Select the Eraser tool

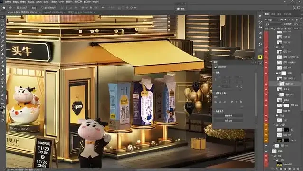2,62
